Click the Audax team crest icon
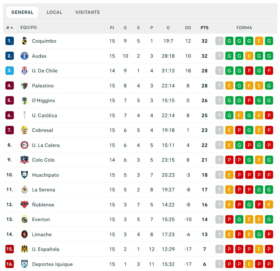280x271 pixels. (24, 56)
